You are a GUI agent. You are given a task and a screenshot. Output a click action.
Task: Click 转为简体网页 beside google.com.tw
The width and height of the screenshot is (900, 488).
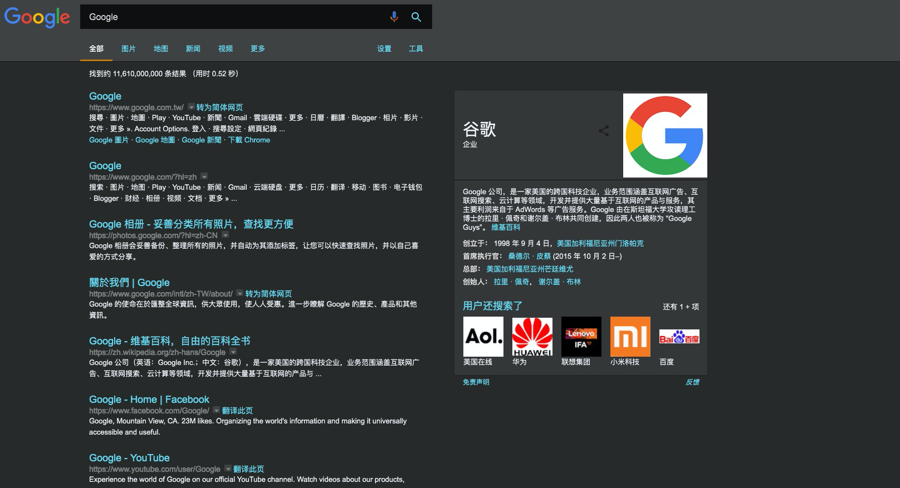(x=219, y=107)
